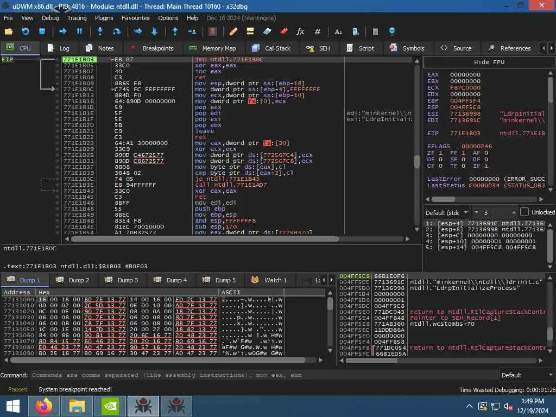Open Patches with the bandage icon
The image size is (556, 417).
coord(233,31)
